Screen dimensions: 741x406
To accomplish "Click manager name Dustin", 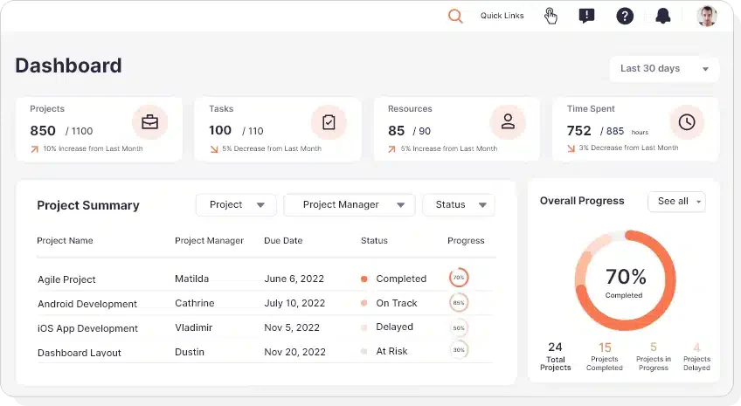I will pos(190,352).
